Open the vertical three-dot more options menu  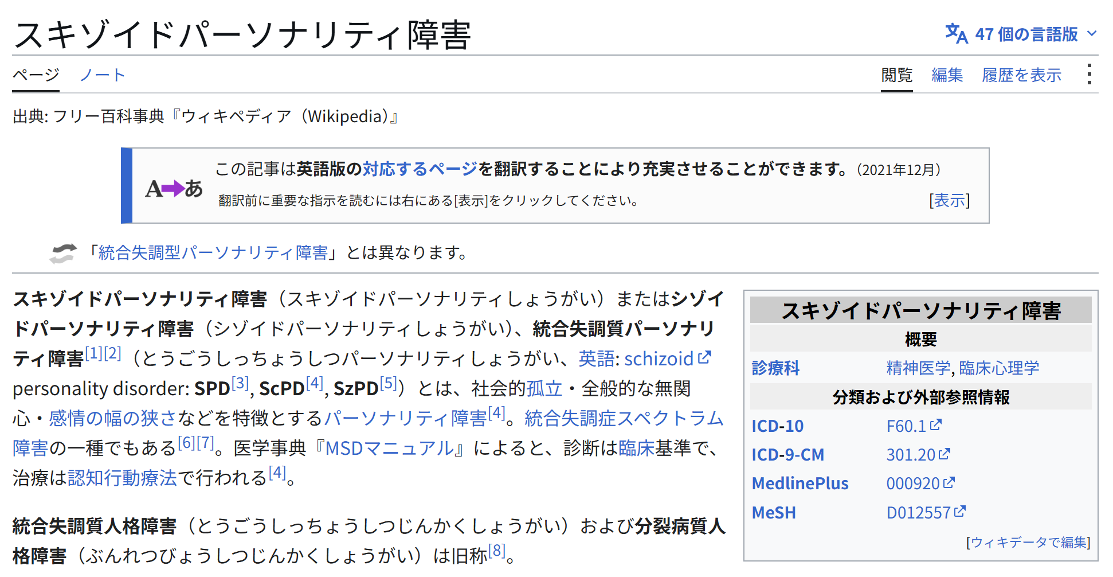(x=1089, y=75)
